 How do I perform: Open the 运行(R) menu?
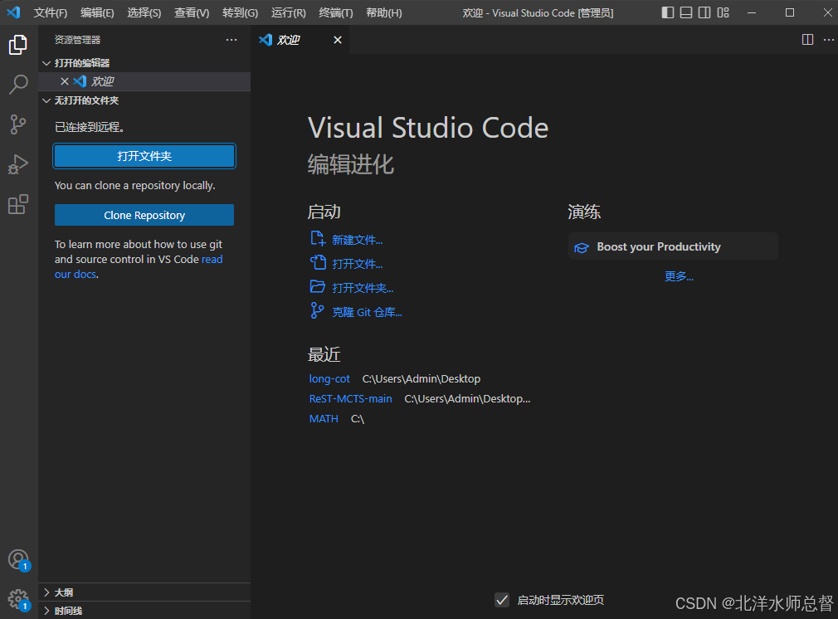pos(289,12)
